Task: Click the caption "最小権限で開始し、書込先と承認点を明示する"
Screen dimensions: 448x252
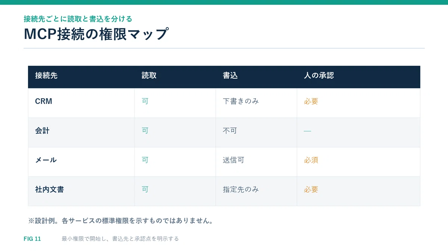Action: [x=120, y=239]
